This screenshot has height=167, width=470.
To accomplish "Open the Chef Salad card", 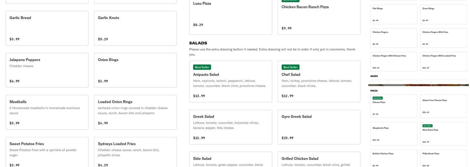I will [319, 81].
